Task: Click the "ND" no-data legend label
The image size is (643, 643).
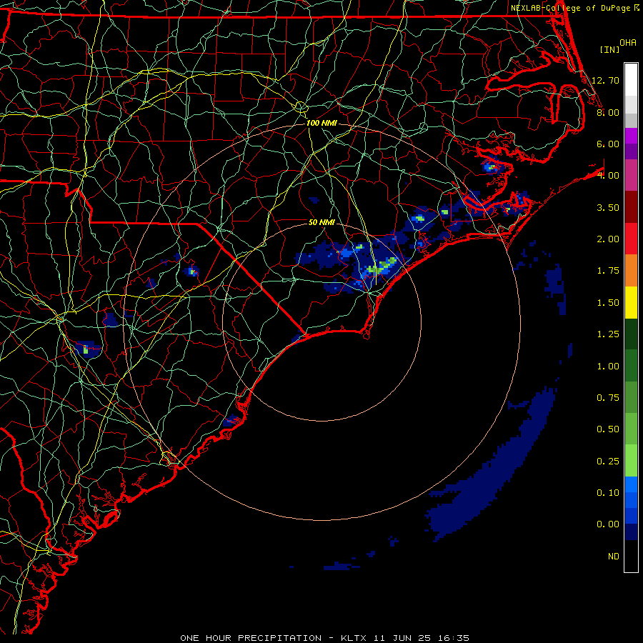Action: (614, 557)
